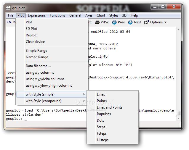Click the text "plot window: hit 'h')"
Image resolution: width=189 pixels, height=150 pixels.
pyautogui.click(x=110, y=65)
